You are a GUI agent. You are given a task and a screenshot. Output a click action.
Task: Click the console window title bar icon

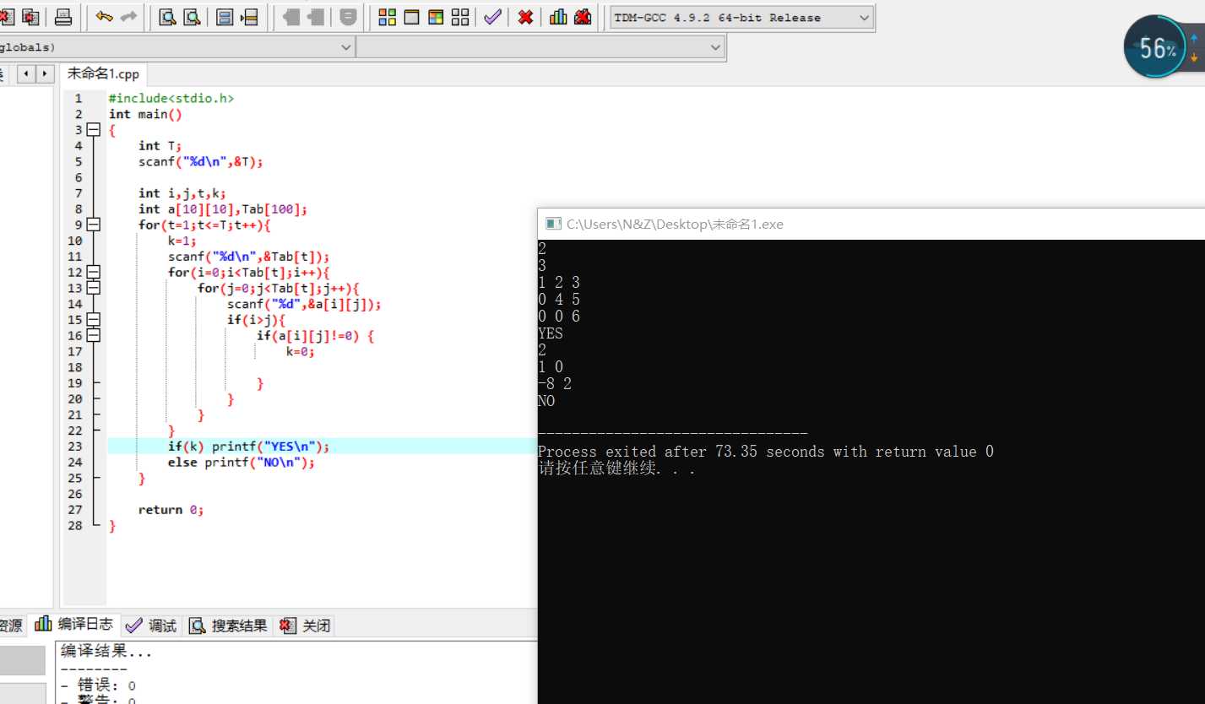coord(553,224)
